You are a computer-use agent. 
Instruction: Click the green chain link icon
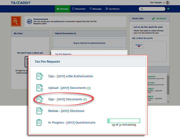(153, 18)
